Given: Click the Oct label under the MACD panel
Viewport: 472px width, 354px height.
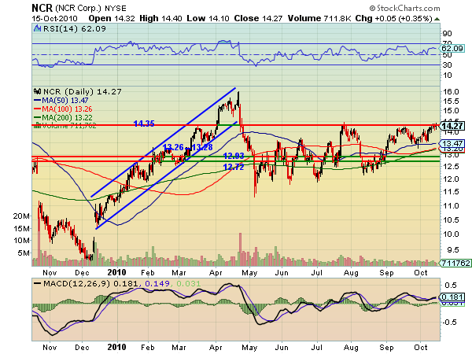Looking at the screenshot, I should [x=421, y=348].
